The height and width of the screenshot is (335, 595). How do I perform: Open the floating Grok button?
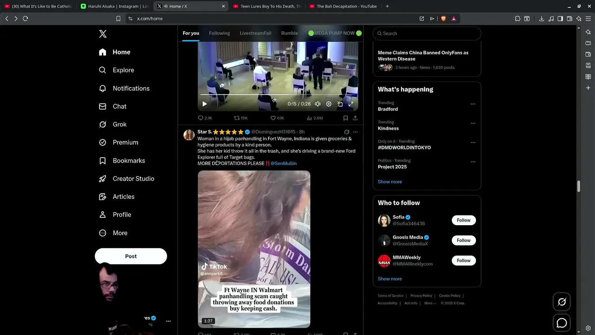coord(562,302)
